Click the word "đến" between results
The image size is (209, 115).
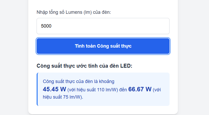123,90
